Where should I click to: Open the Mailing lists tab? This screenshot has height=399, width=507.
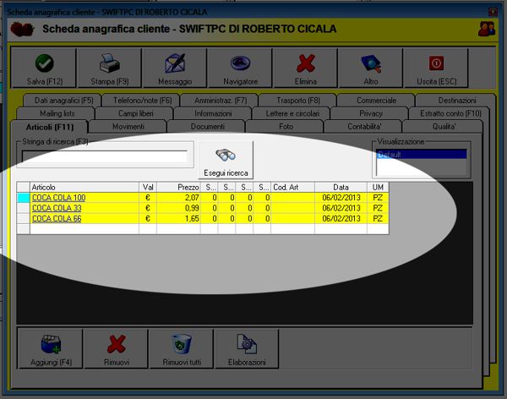coord(57,113)
